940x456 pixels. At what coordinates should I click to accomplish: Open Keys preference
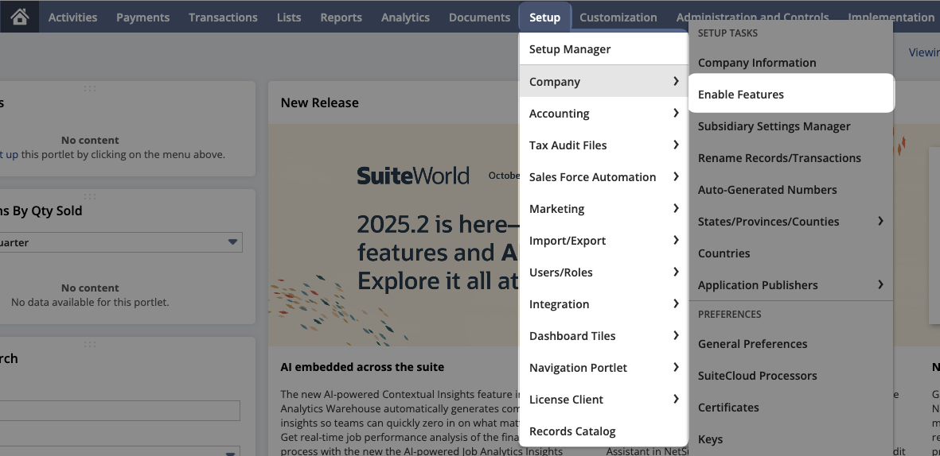coord(790,439)
